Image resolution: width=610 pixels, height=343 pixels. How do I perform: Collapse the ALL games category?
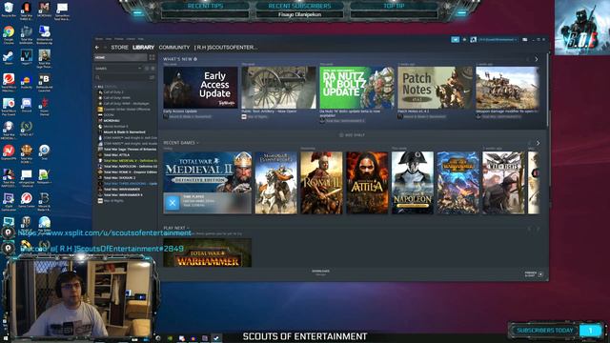[x=96, y=87]
